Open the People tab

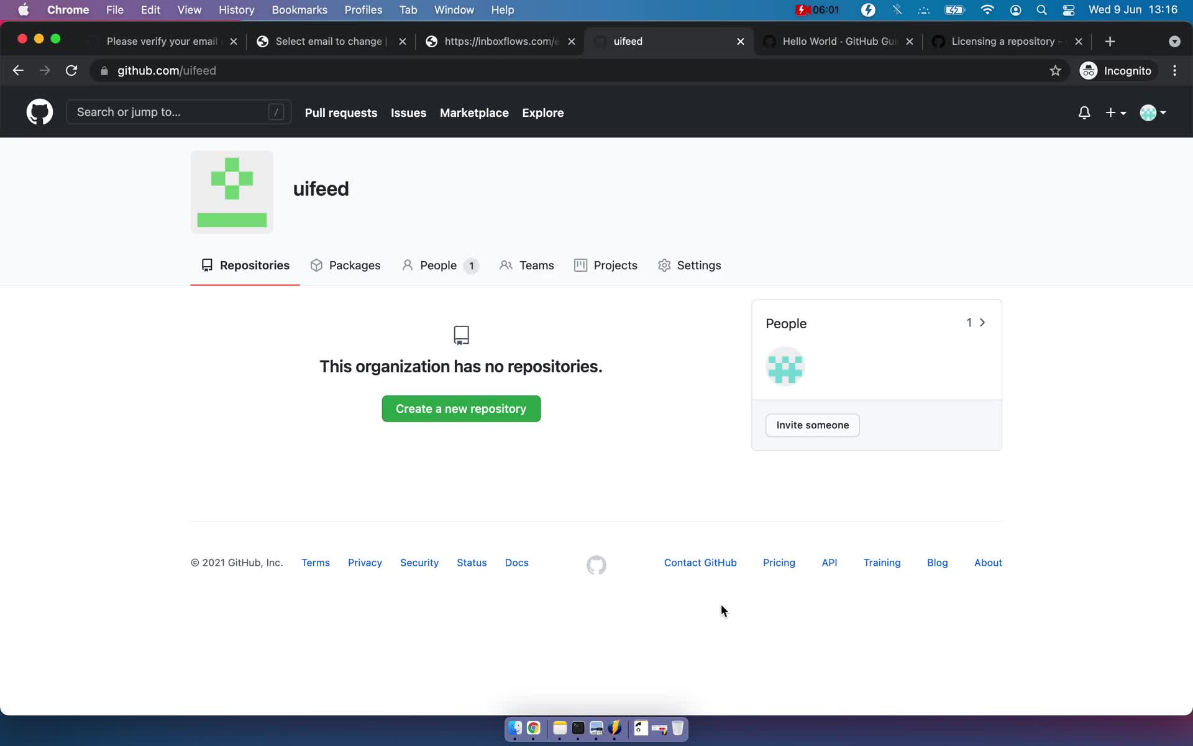(440, 265)
